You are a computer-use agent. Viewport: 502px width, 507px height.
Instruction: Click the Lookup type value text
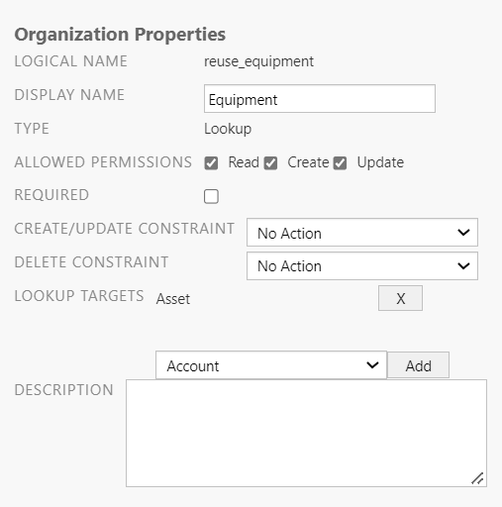click(x=228, y=129)
